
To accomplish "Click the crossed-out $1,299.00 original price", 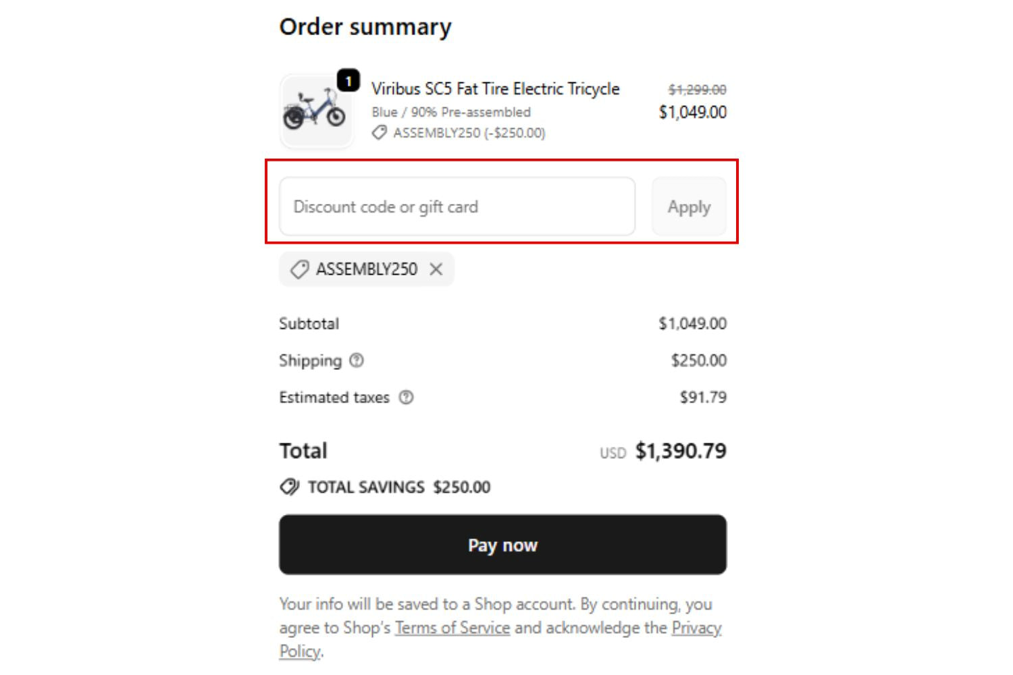I will coord(697,90).
